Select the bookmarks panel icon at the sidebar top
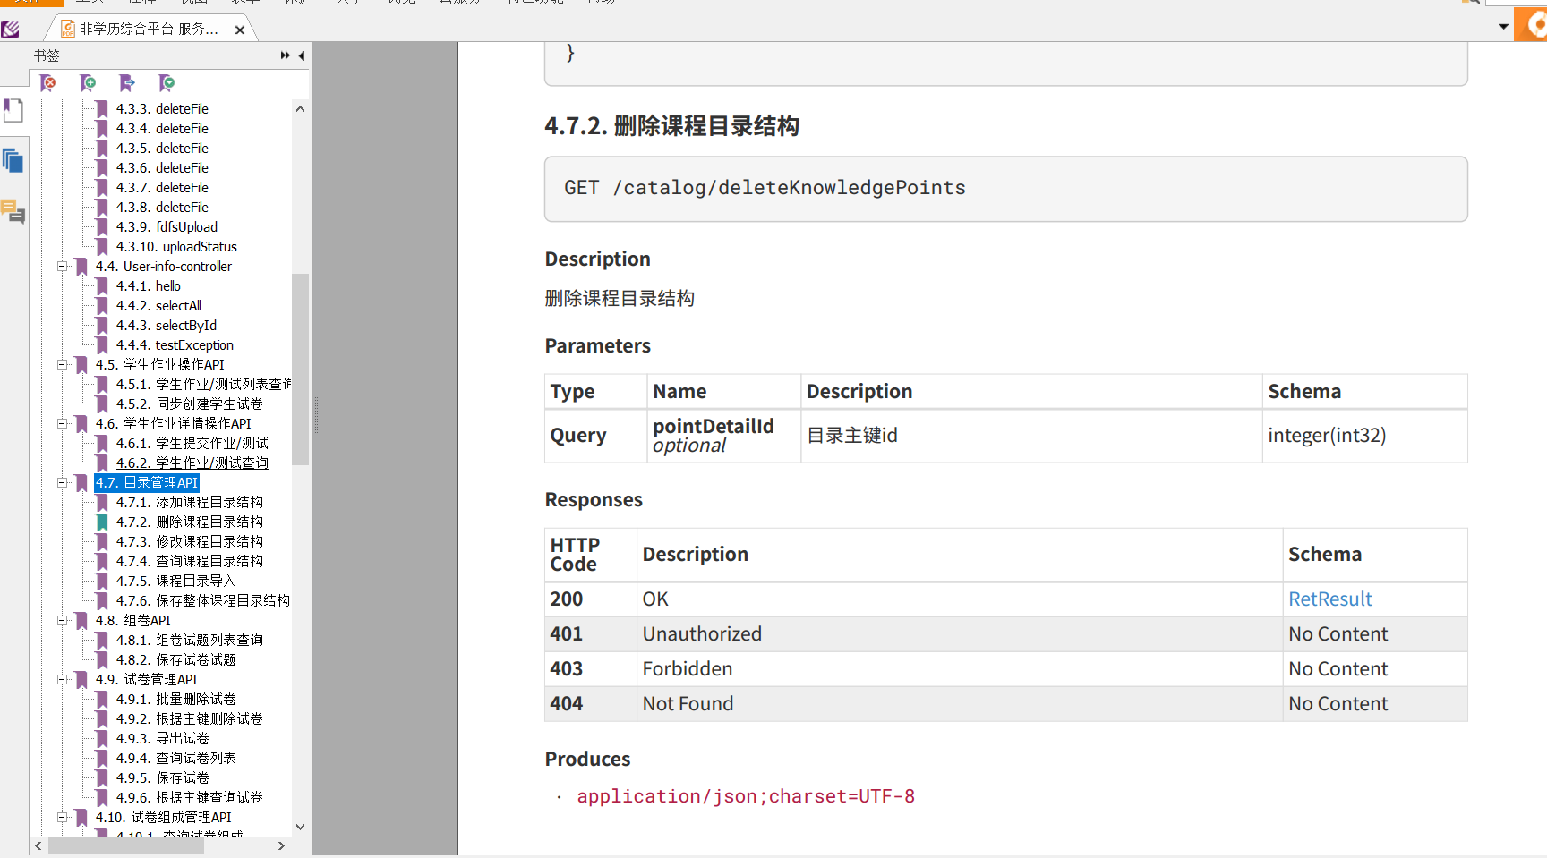Screen dimensions: 1547x858 tap(13, 110)
